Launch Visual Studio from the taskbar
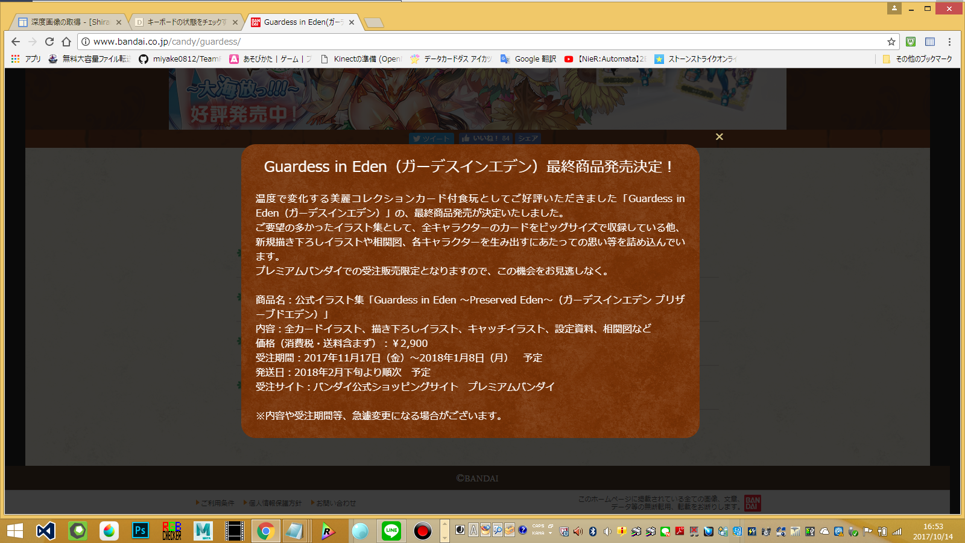Screen dimensions: 965x543 click(46, 531)
